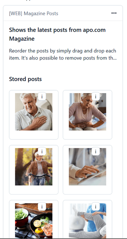
Task: Select the woman on bicycle thumbnail
Action: click(34, 167)
